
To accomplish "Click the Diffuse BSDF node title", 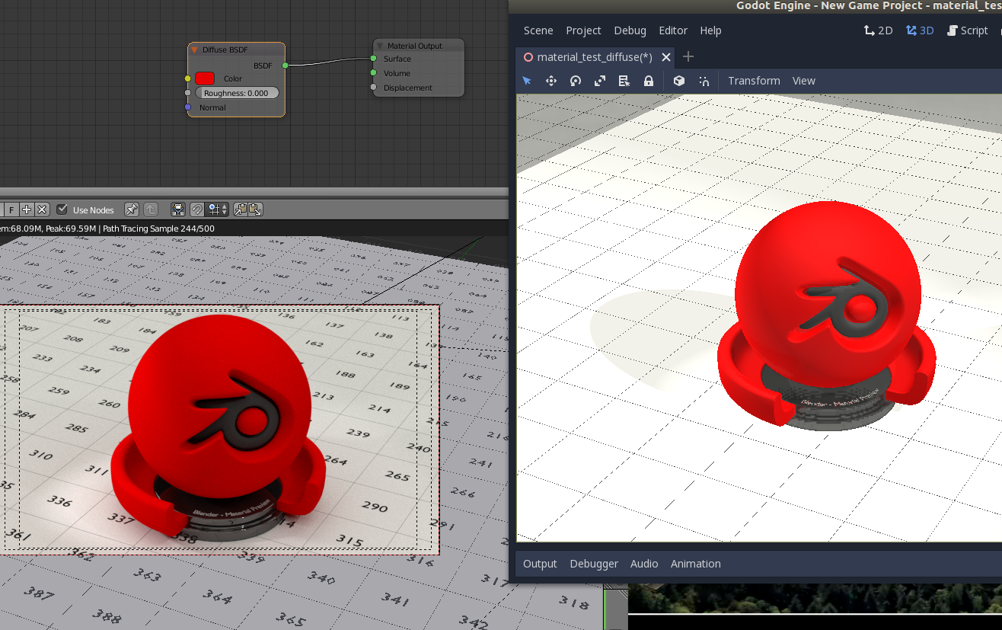I will coord(225,50).
